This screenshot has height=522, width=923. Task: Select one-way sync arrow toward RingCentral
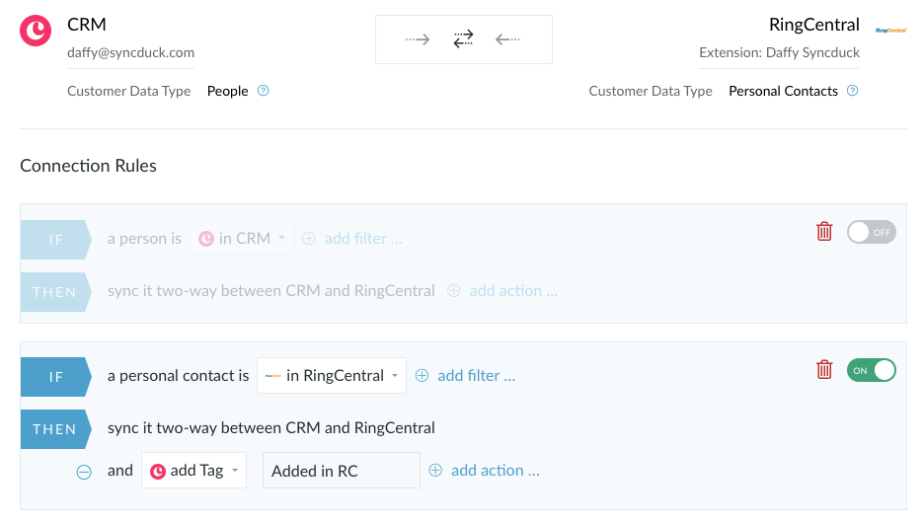[x=418, y=39]
